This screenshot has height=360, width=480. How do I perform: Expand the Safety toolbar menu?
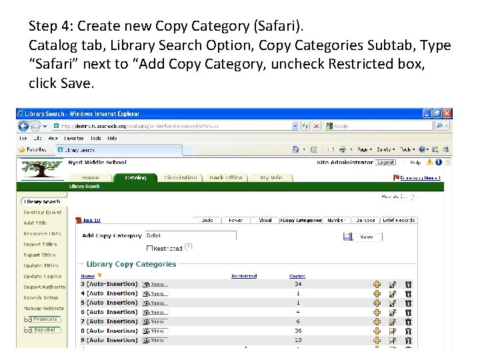[386, 150]
